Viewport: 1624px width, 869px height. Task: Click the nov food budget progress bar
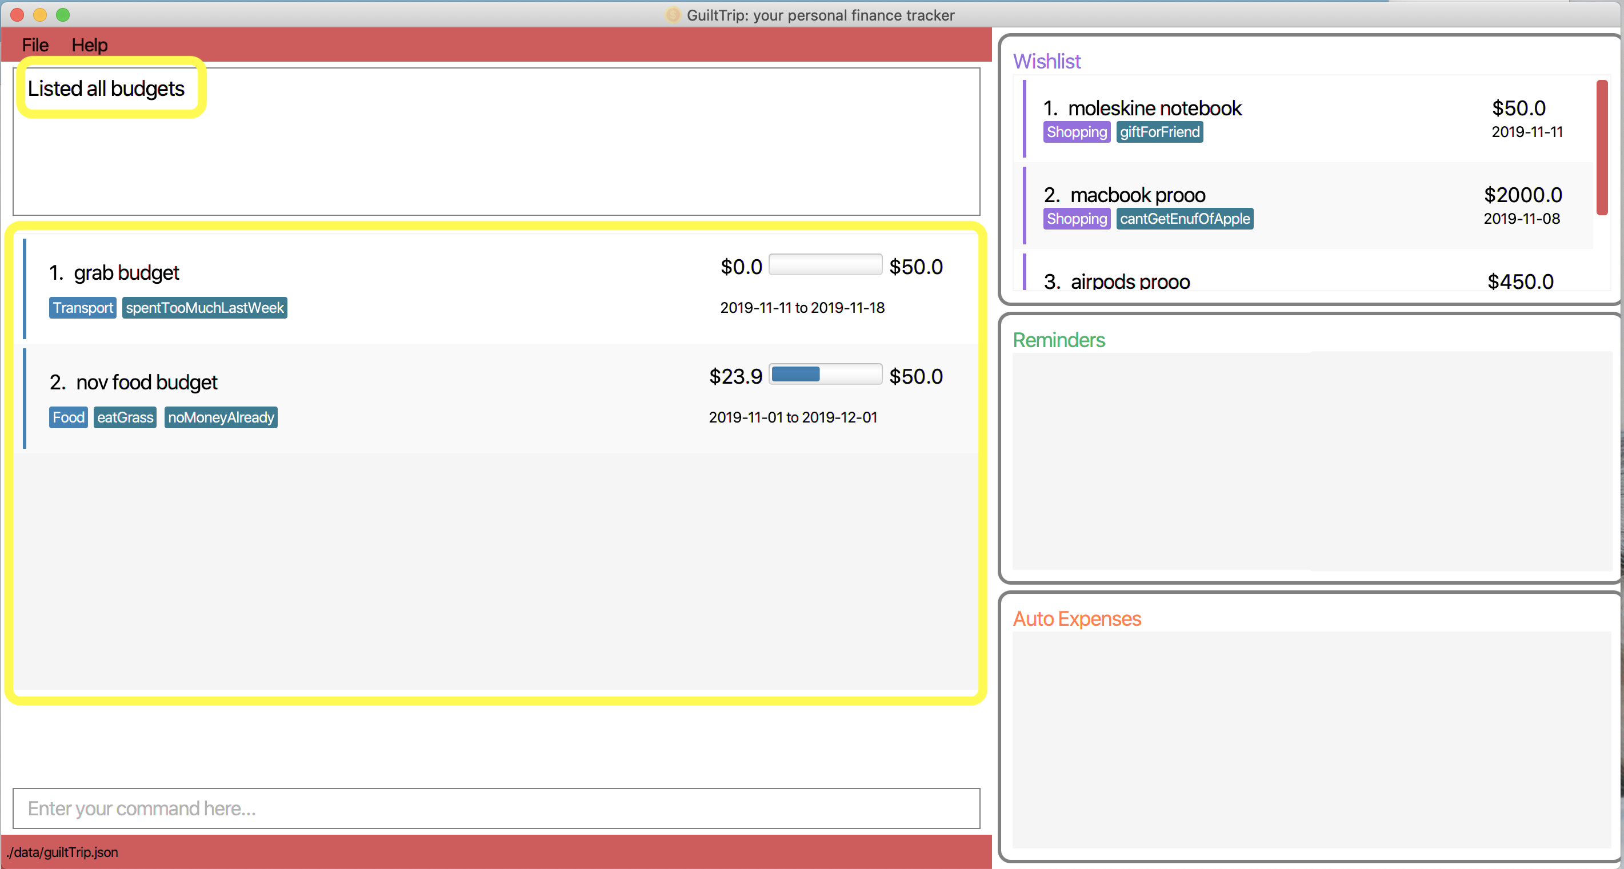pos(825,375)
